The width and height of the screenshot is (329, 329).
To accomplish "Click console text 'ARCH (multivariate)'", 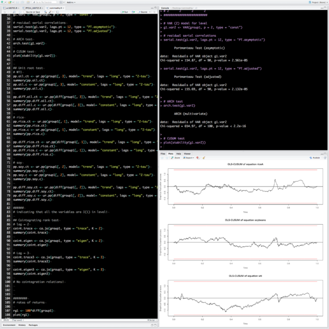I will (x=190, y=114).
